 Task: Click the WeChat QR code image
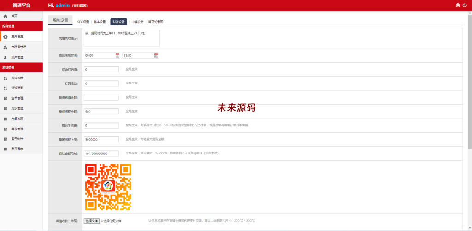coord(108,187)
